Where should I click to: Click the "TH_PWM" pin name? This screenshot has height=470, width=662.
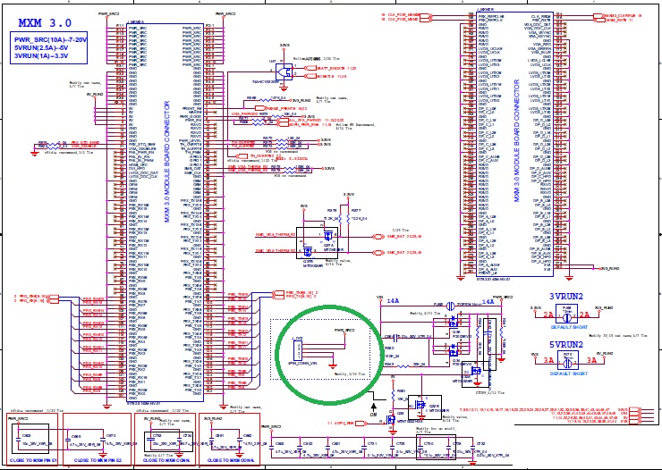click(193, 152)
